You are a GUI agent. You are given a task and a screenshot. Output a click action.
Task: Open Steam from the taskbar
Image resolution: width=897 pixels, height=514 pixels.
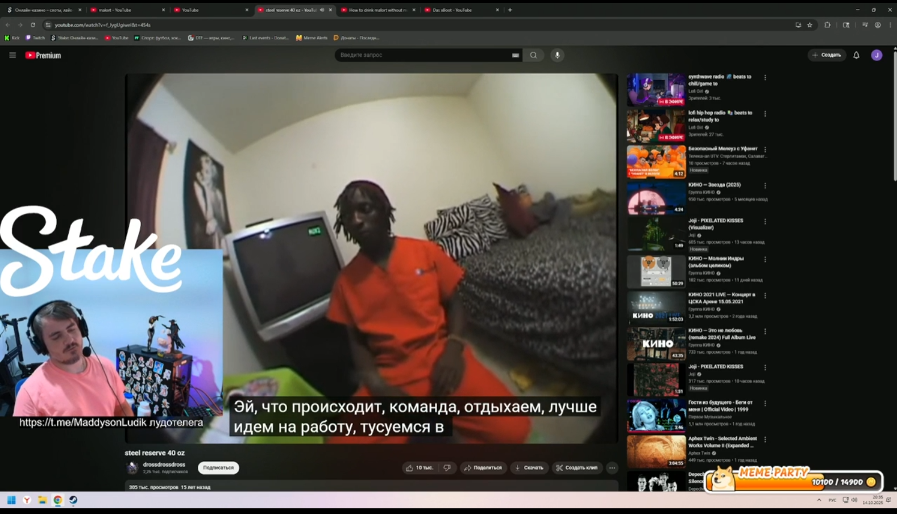pyautogui.click(x=73, y=500)
